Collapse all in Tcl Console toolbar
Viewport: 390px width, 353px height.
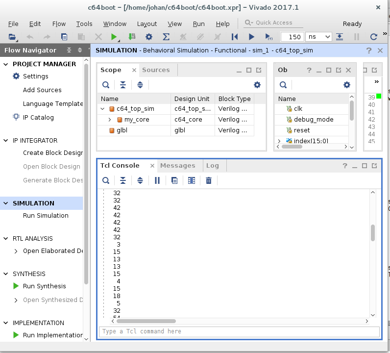tap(123, 180)
